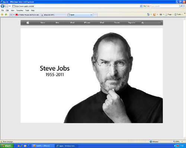186x148 pixels.
Task: Click the address bar URL field
Action: tap(76, 6)
